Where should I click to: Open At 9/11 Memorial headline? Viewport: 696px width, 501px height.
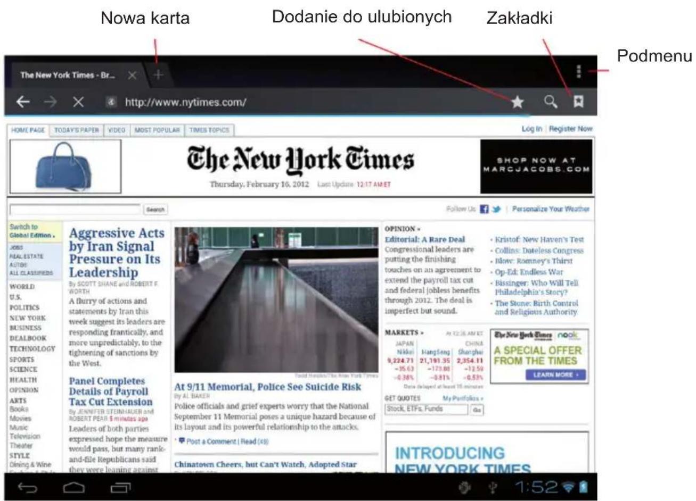[268, 387]
